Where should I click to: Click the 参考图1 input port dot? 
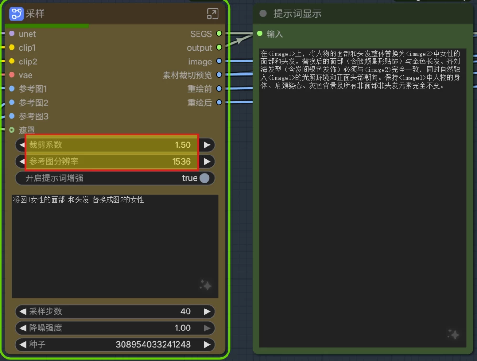click(12, 89)
